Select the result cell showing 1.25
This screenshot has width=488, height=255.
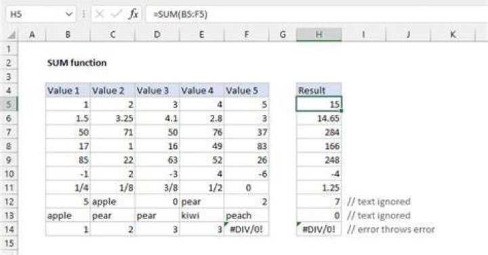319,188
